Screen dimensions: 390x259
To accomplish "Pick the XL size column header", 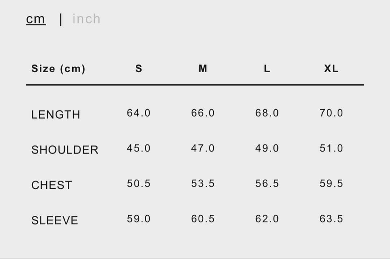I will (331, 69).
